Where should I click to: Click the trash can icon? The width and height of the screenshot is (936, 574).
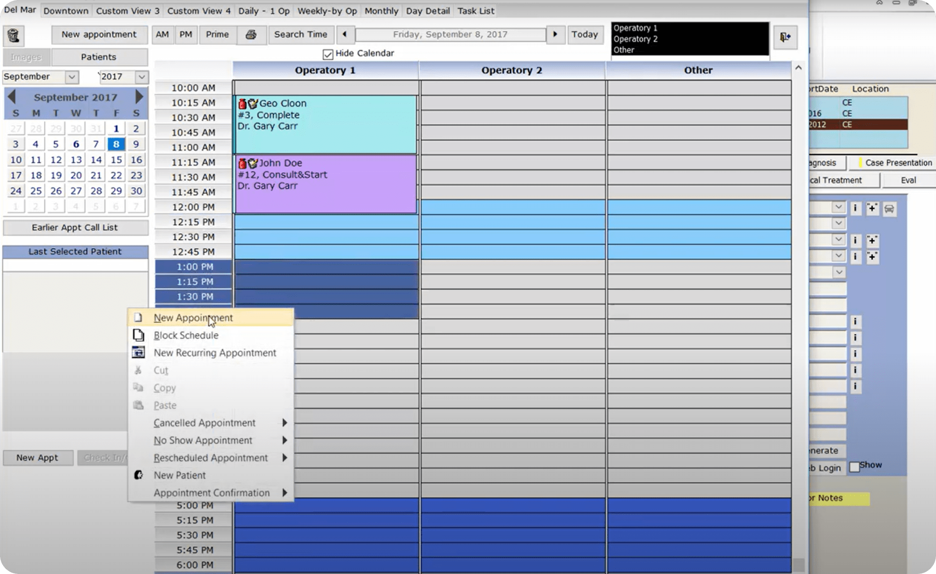(x=14, y=35)
